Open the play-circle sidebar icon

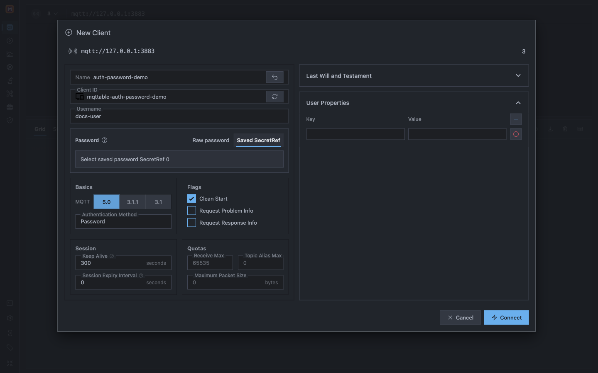pyautogui.click(x=10, y=41)
